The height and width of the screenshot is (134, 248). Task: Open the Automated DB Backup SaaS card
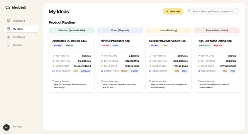[x=71, y=64]
